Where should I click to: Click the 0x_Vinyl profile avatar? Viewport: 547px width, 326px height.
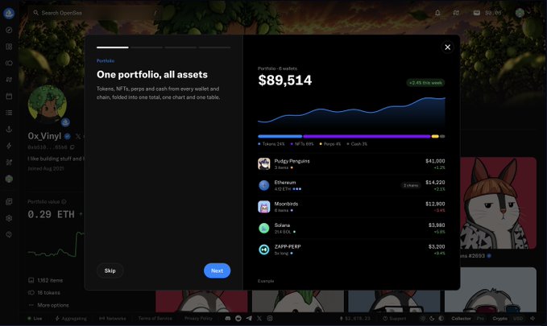(x=48, y=104)
